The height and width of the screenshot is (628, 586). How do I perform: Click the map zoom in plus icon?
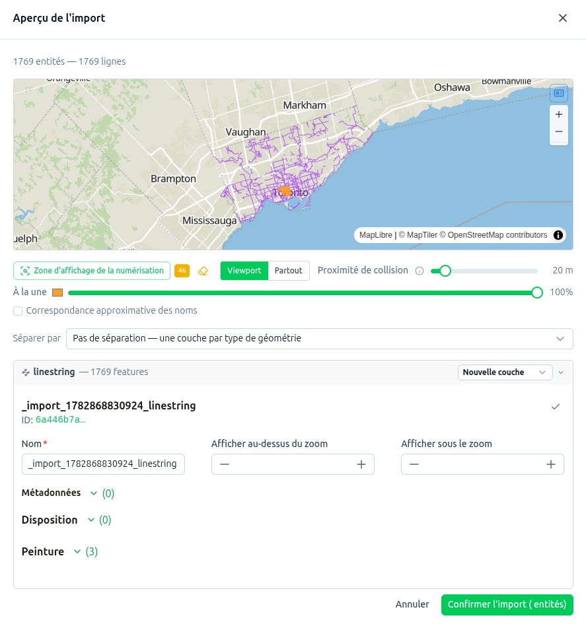pyautogui.click(x=559, y=114)
